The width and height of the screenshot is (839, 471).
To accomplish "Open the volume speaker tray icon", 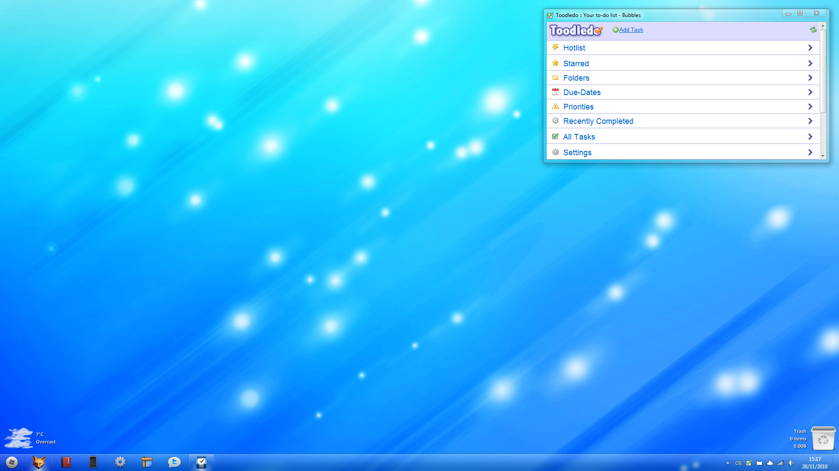I will [791, 463].
